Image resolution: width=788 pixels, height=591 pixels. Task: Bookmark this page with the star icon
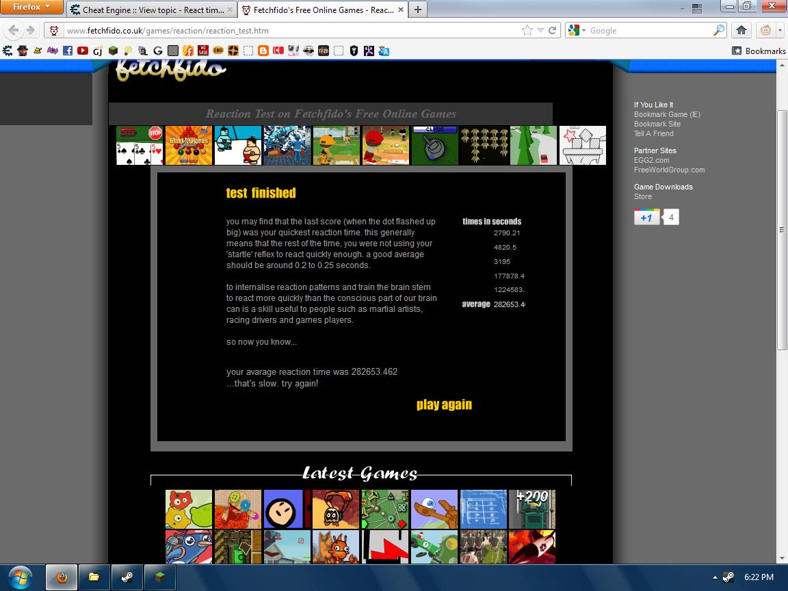point(527,30)
